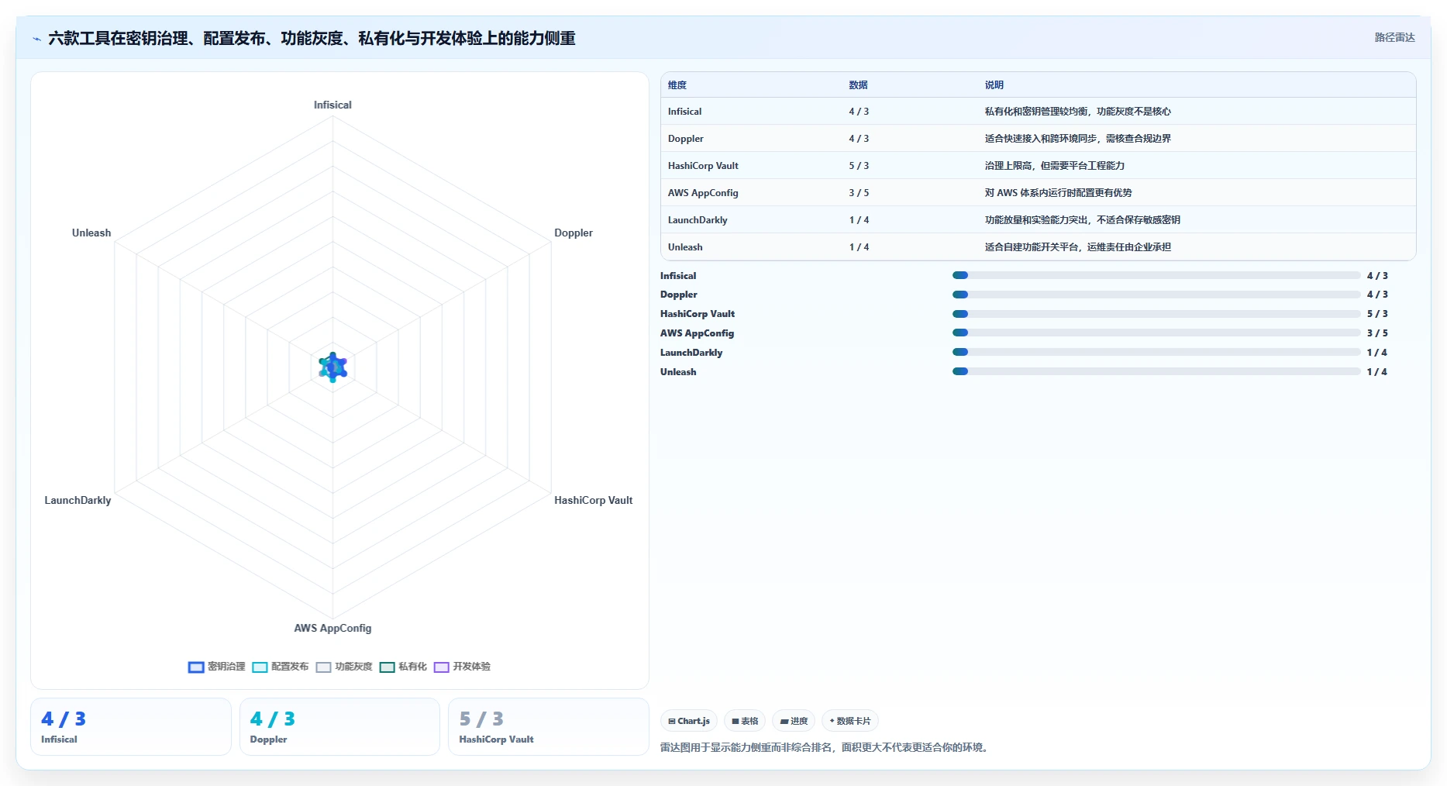Click the Doppler progress bar
1447x786 pixels.
(x=1156, y=295)
